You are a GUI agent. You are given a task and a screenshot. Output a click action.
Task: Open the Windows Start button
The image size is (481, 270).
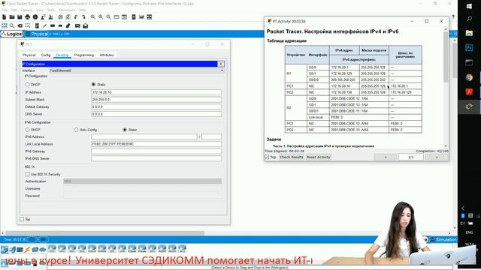pyautogui.click(x=469, y=6)
